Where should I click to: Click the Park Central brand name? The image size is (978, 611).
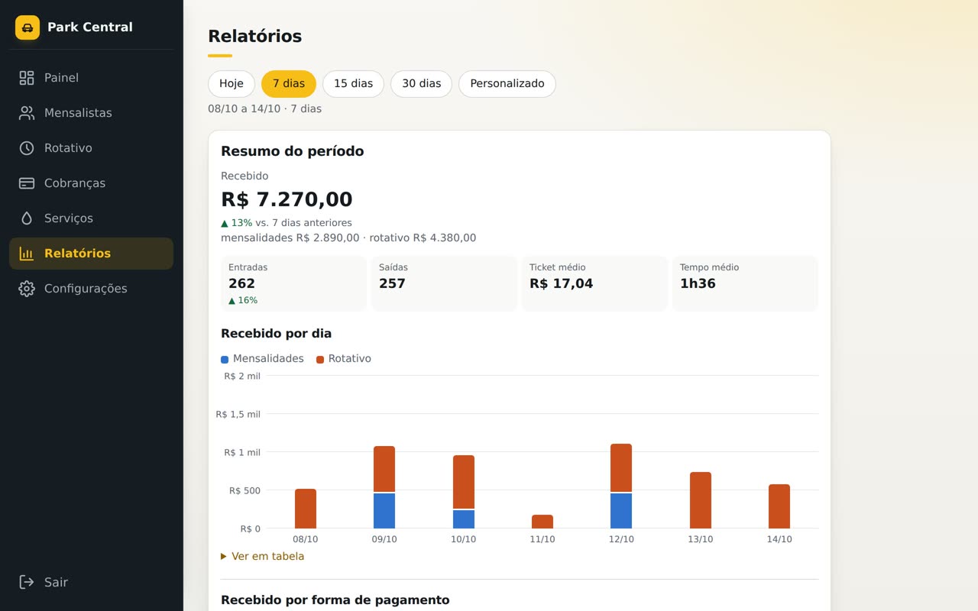pyautogui.click(x=90, y=27)
